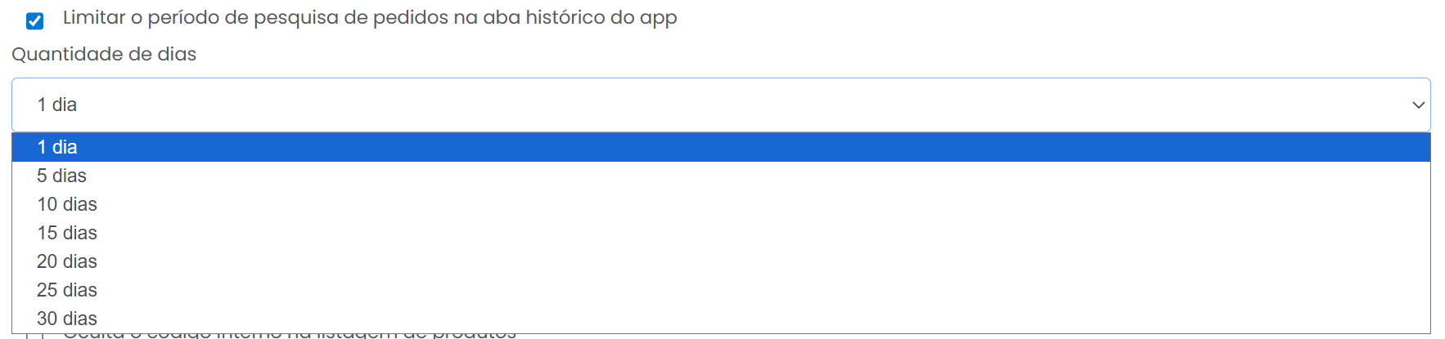Select the highlighted 1 dia option
The height and width of the screenshot is (339, 1445).
[57, 147]
